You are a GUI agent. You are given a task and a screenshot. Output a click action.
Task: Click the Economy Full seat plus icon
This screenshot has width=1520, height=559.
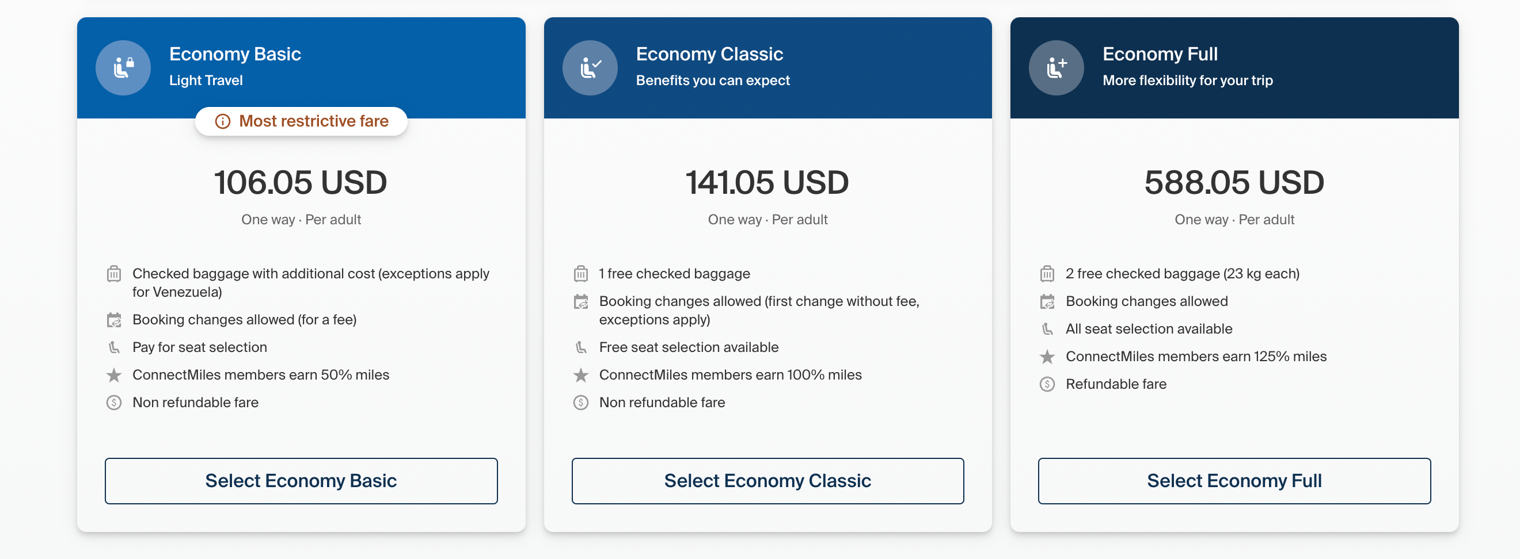point(1055,68)
